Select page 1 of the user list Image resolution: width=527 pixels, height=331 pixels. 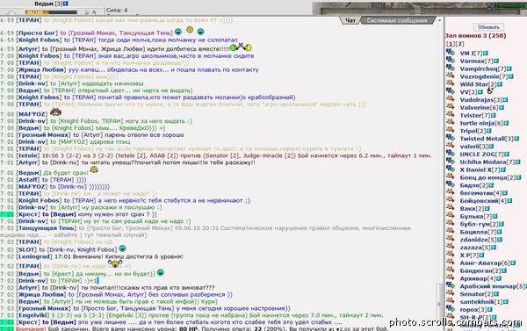451,44
